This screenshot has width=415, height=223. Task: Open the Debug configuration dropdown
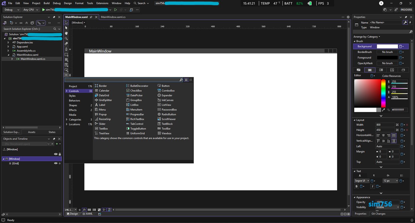pos(12,10)
